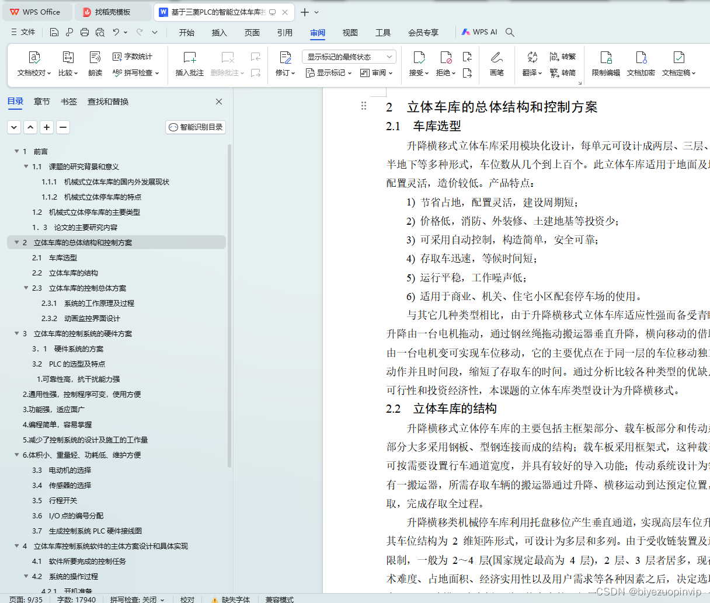Go to the next revision icon
Image resolution: width=710 pixels, height=603 pixels.
point(467,73)
